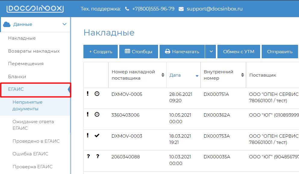This screenshot has height=174, width=299.
Task: Click the phone icon in the support header
Action: pos(127,9)
